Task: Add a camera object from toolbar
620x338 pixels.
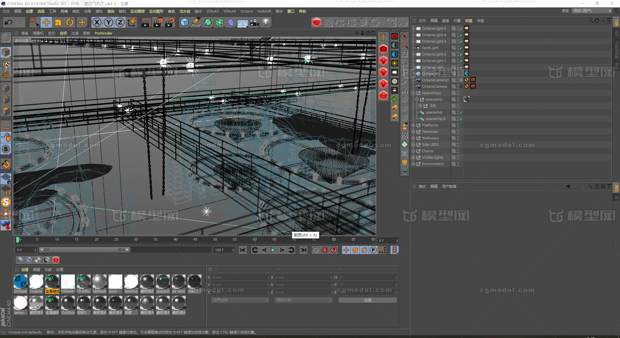Action: pyautogui.click(x=254, y=22)
